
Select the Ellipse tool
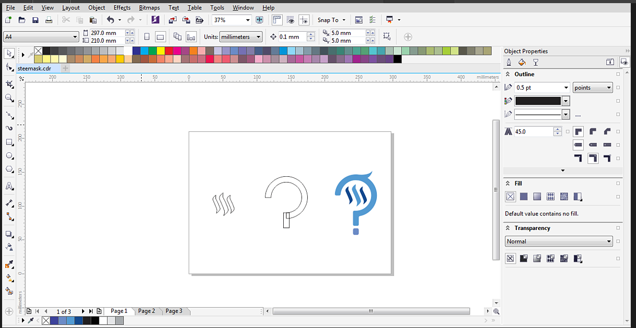9,155
